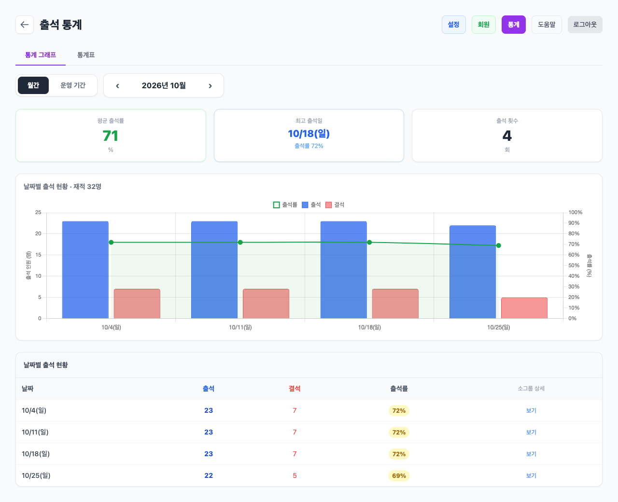Screen dimensions: 618x502
Task: Click absence count 5 in 10/25 row
Action: tap(295, 476)
